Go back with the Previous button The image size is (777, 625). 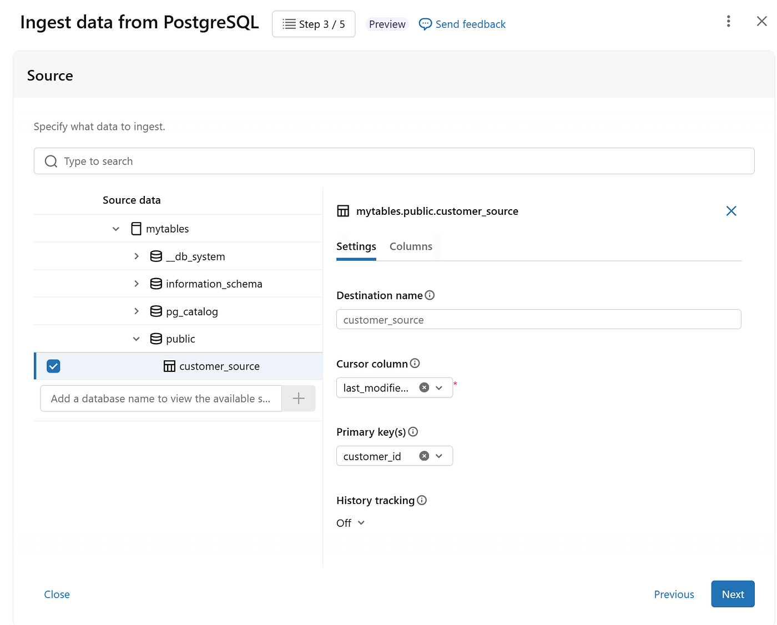pyautogui.click(x=674, y=594)
